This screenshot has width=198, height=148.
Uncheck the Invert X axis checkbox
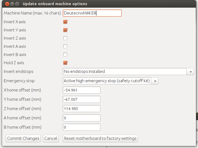[65, 22]
